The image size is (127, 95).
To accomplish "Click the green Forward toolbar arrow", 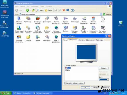I will 27,10.
